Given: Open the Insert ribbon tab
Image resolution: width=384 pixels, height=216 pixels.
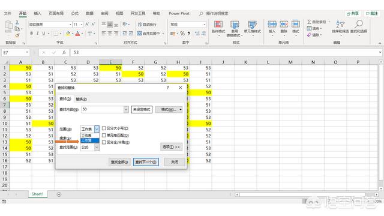Looking at the screenshot, I should (x=37, y=13).
